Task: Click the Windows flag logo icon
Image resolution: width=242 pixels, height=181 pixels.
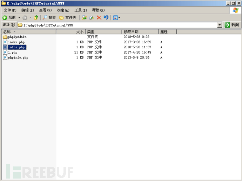Action: tap(236, 10)
